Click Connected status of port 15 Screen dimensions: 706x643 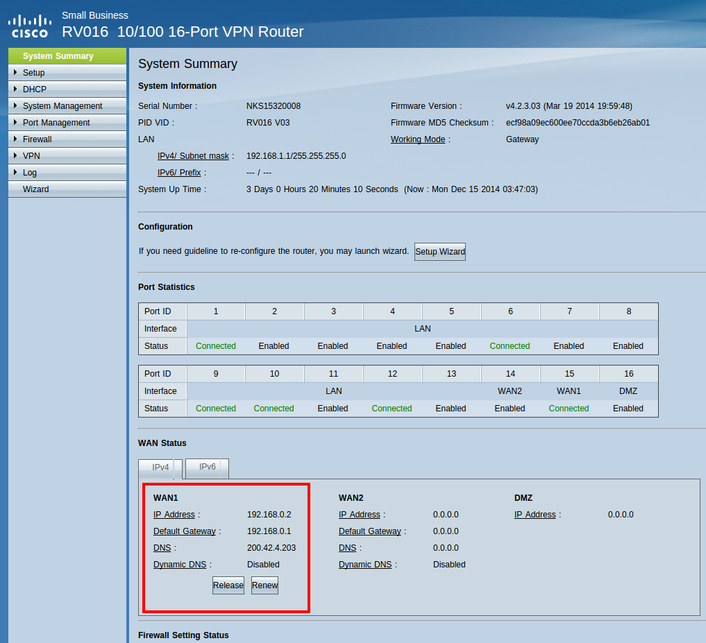[x=569, y=409]
